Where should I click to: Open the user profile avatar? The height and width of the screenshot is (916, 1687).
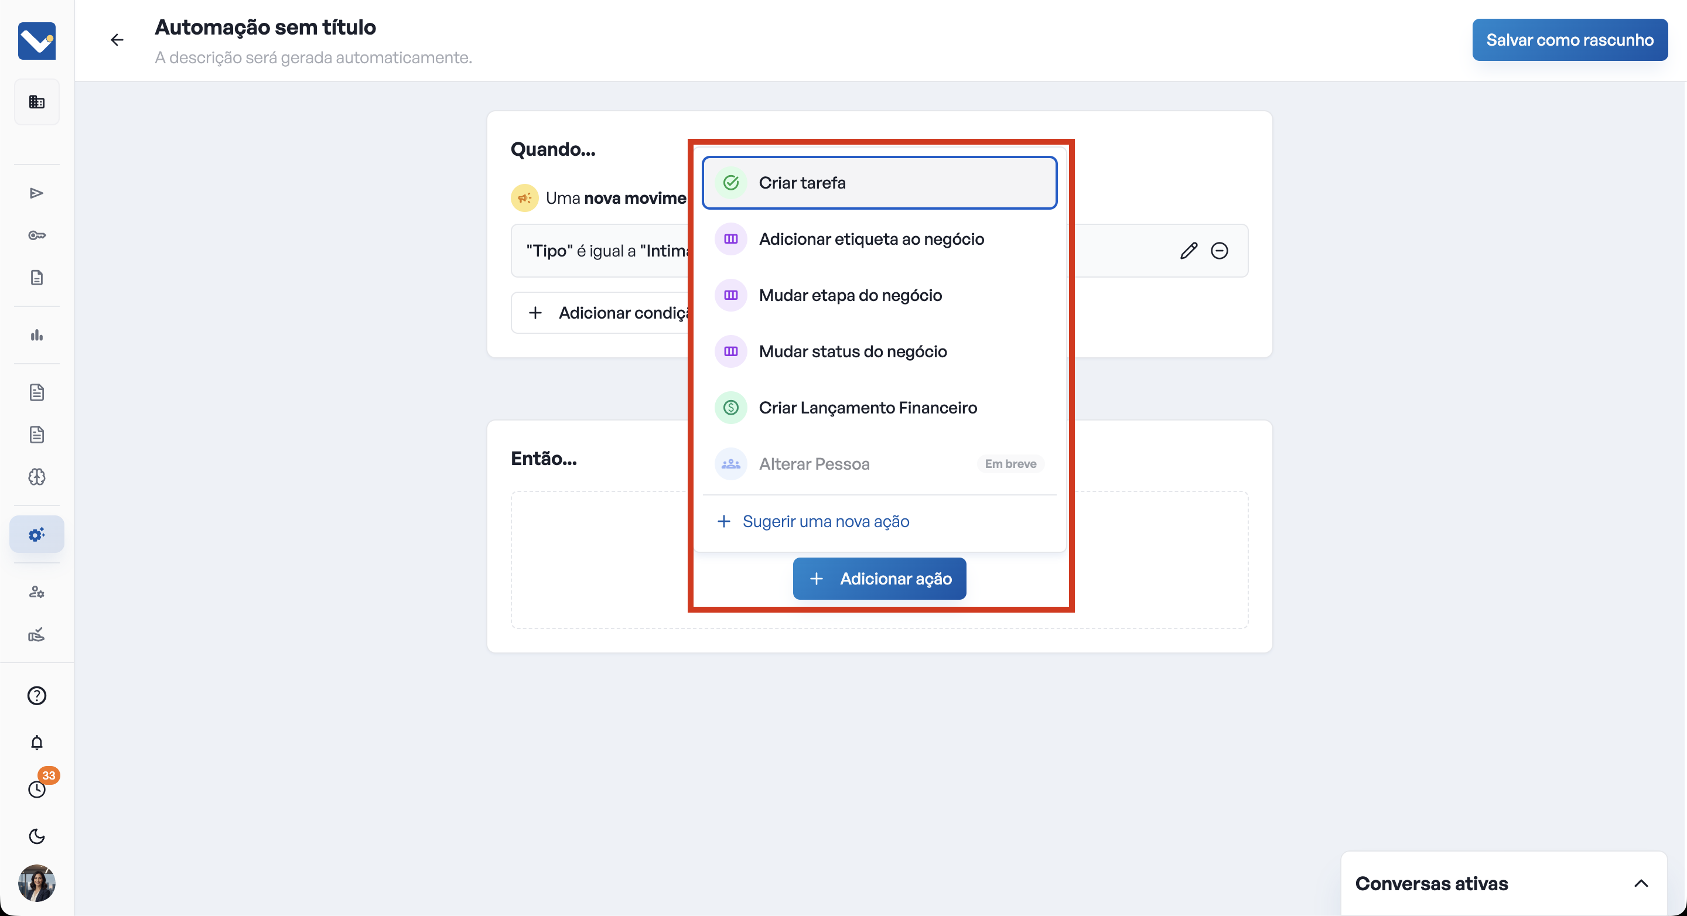click(37, 883)
